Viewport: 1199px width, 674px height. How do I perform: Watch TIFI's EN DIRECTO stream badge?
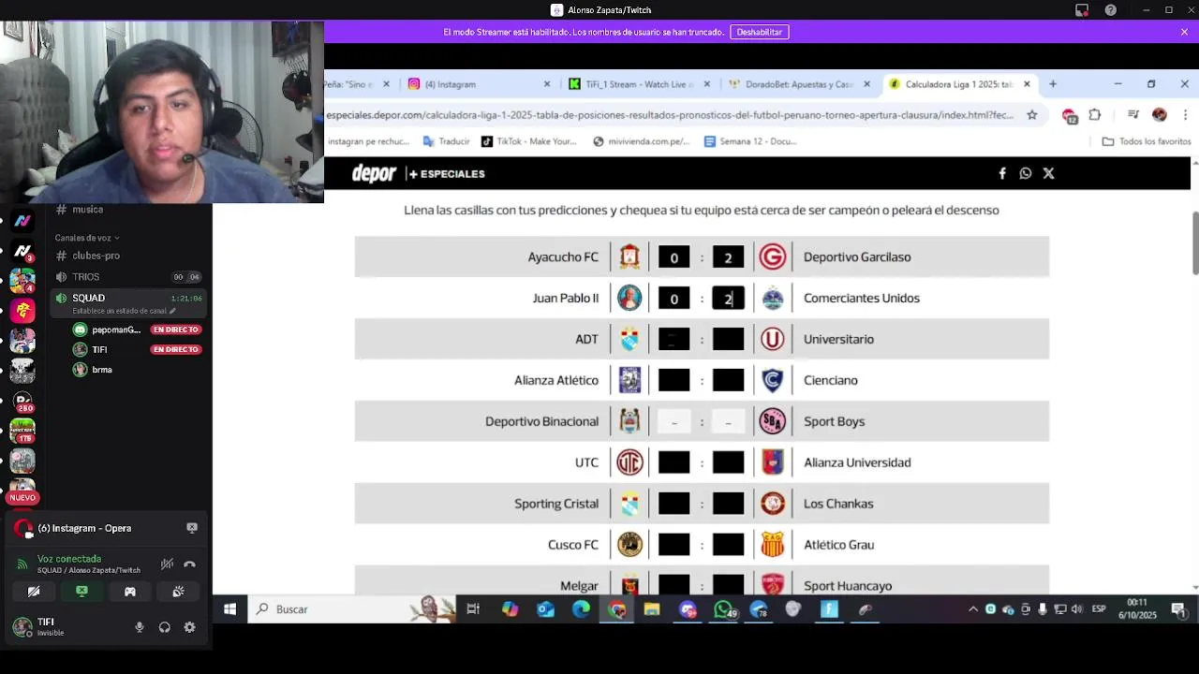click(x=176, y=349)
